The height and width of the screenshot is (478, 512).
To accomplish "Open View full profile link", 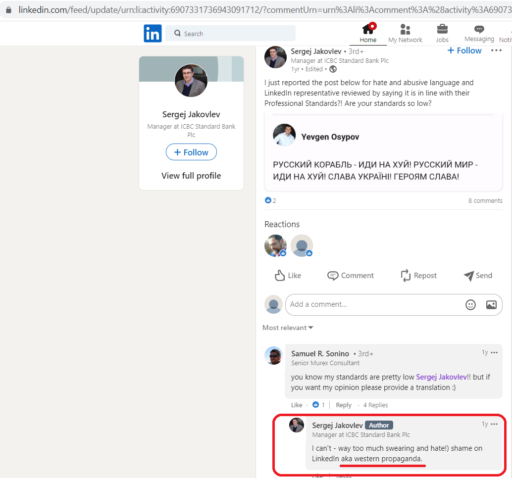I will click(x=191, y=176).
